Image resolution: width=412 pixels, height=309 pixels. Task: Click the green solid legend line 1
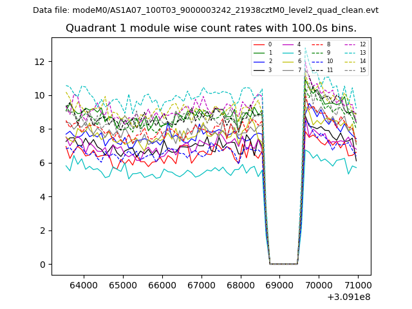pos(259,53)
